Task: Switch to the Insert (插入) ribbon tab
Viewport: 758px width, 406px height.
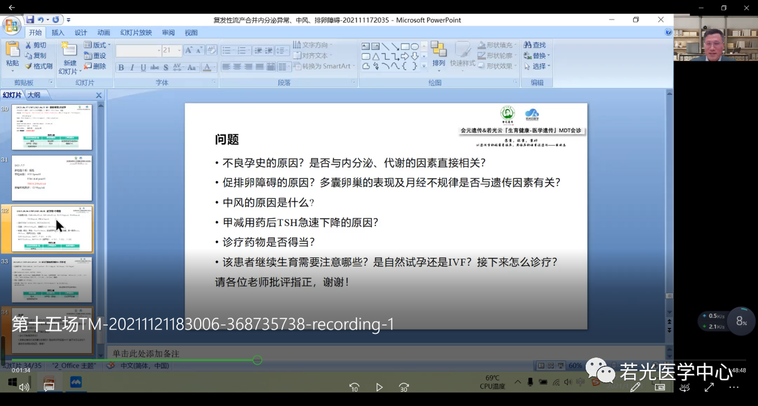Action: [58, 33]
